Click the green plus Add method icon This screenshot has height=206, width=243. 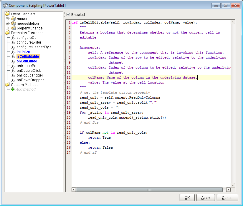tap(13, 89)
